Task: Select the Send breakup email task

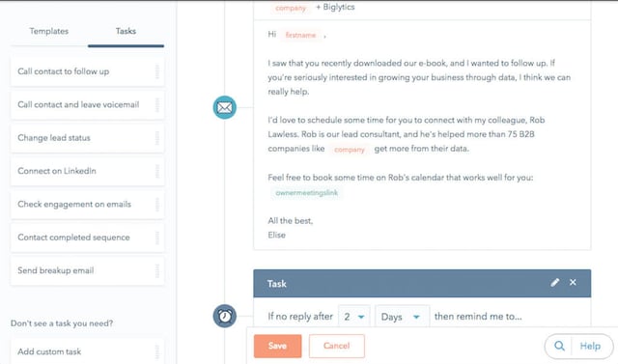Action: (87, 270)
